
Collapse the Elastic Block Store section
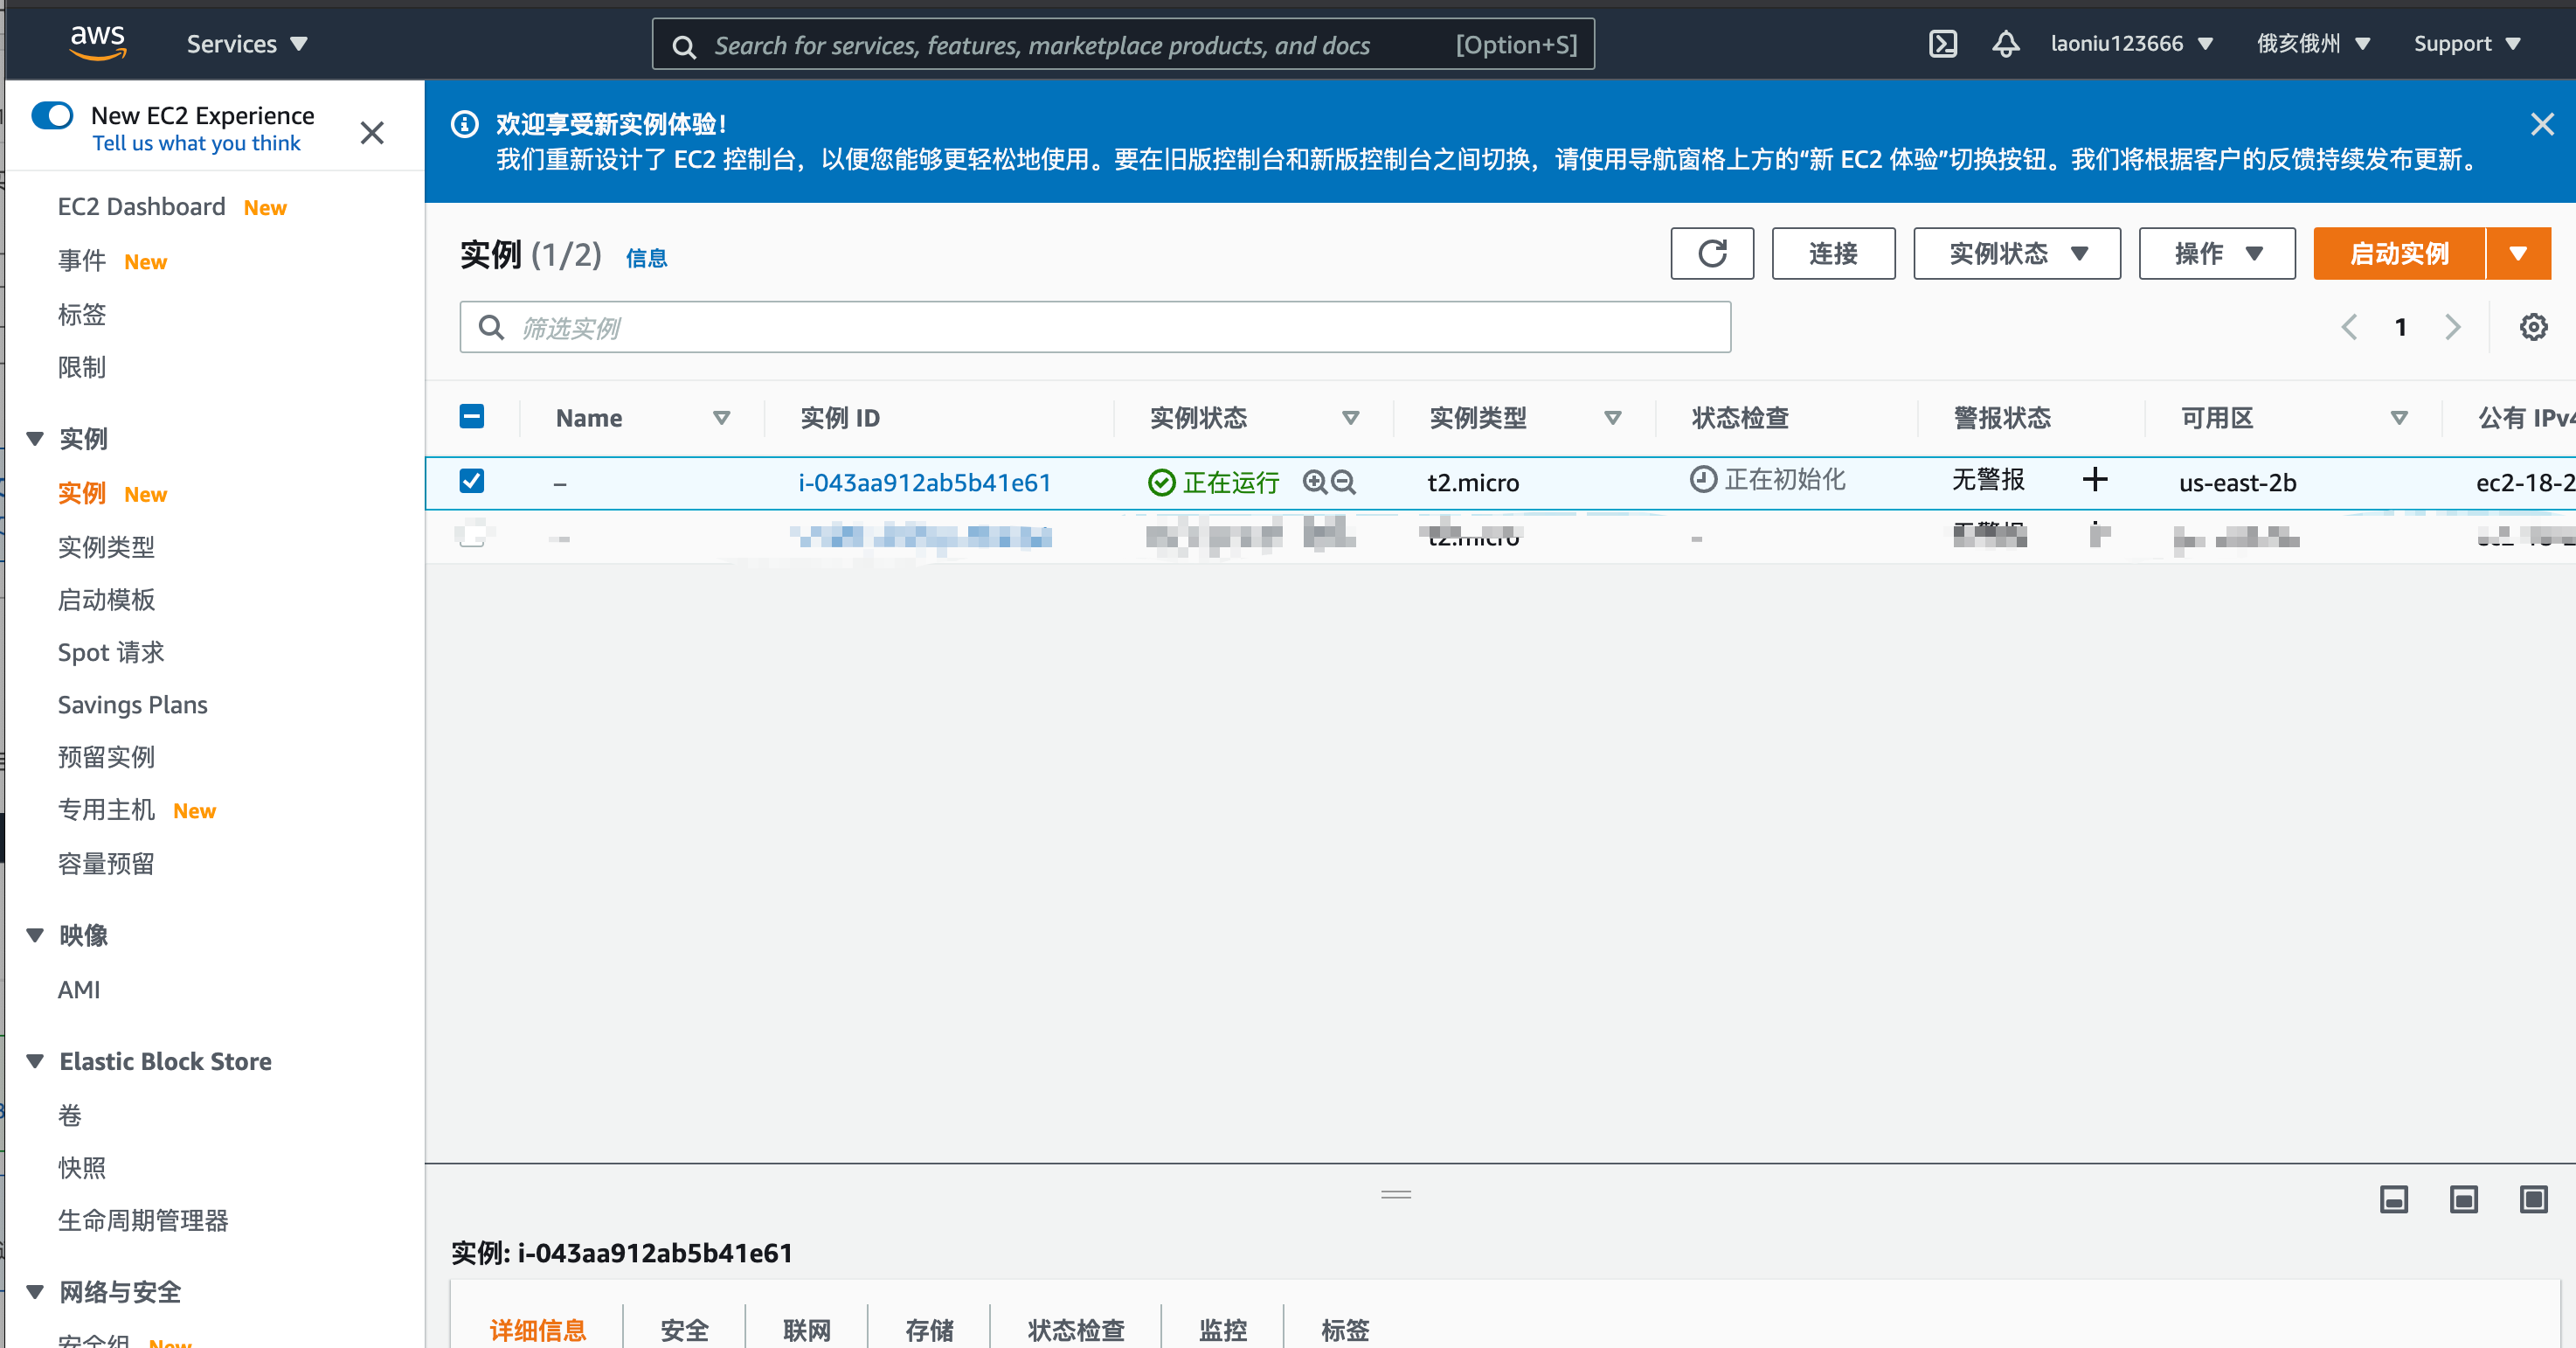(x=35, y=1060)
